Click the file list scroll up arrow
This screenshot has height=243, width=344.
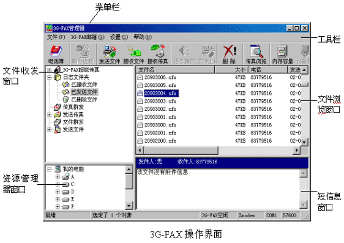click(304, 70)
